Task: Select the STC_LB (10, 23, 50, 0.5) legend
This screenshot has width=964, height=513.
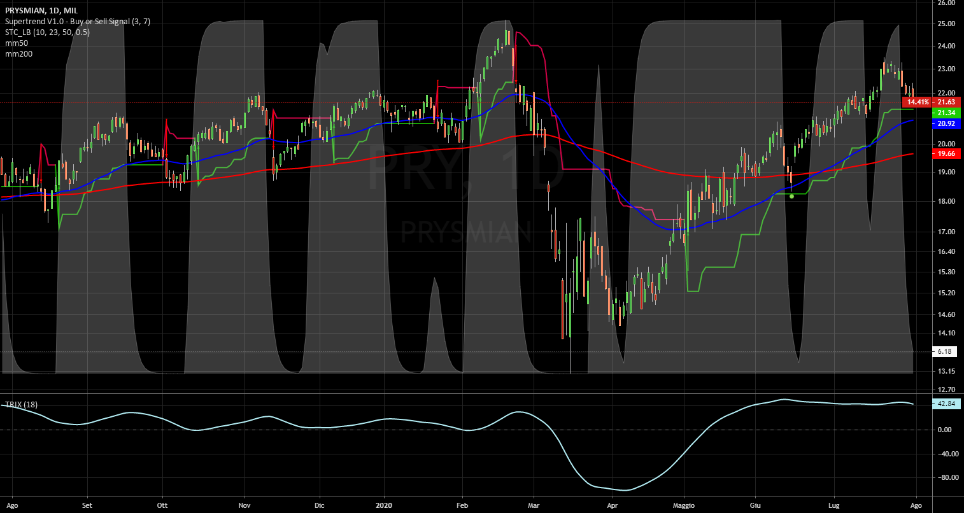Action: tap(48, 32)
